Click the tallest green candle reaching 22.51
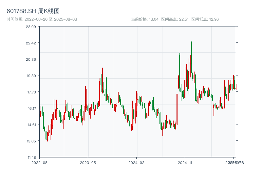The height and width of the screenshot is (196, 262). [x=192, y=57]
